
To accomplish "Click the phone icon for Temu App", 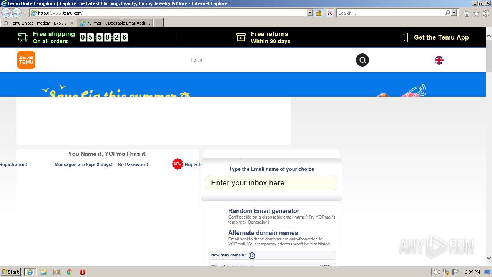I will [x=404, y=37].
